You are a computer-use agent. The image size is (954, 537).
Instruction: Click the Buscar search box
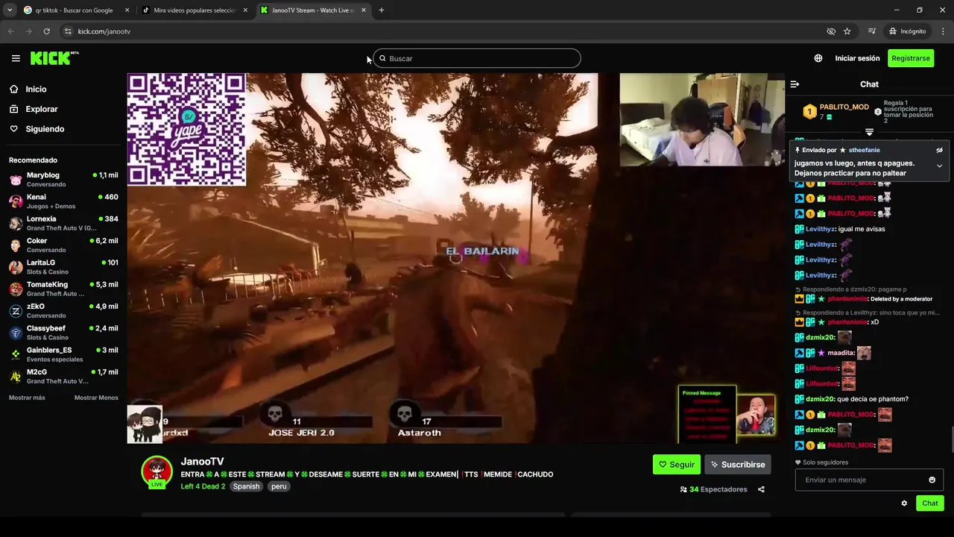pyautogui.click(x=477, y=58)
